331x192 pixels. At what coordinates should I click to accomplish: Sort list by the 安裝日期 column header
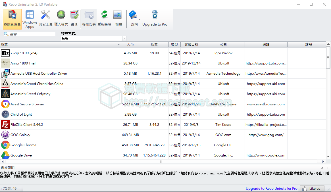click(191, 45)
